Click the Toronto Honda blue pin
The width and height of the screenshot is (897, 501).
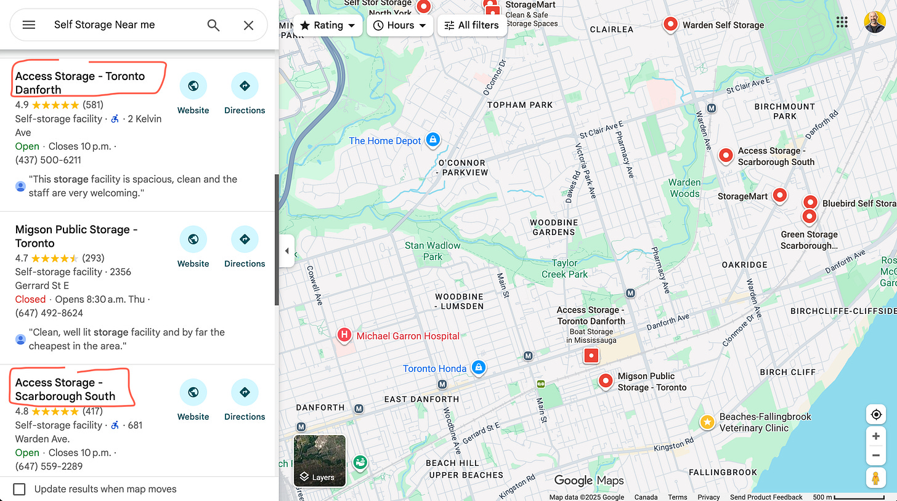click(478, 368)
